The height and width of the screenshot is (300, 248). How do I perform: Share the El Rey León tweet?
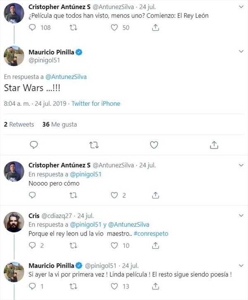point(155,27)
